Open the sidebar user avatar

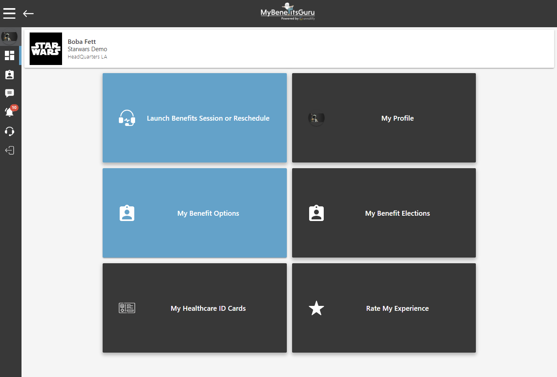(x=9, y=37)
